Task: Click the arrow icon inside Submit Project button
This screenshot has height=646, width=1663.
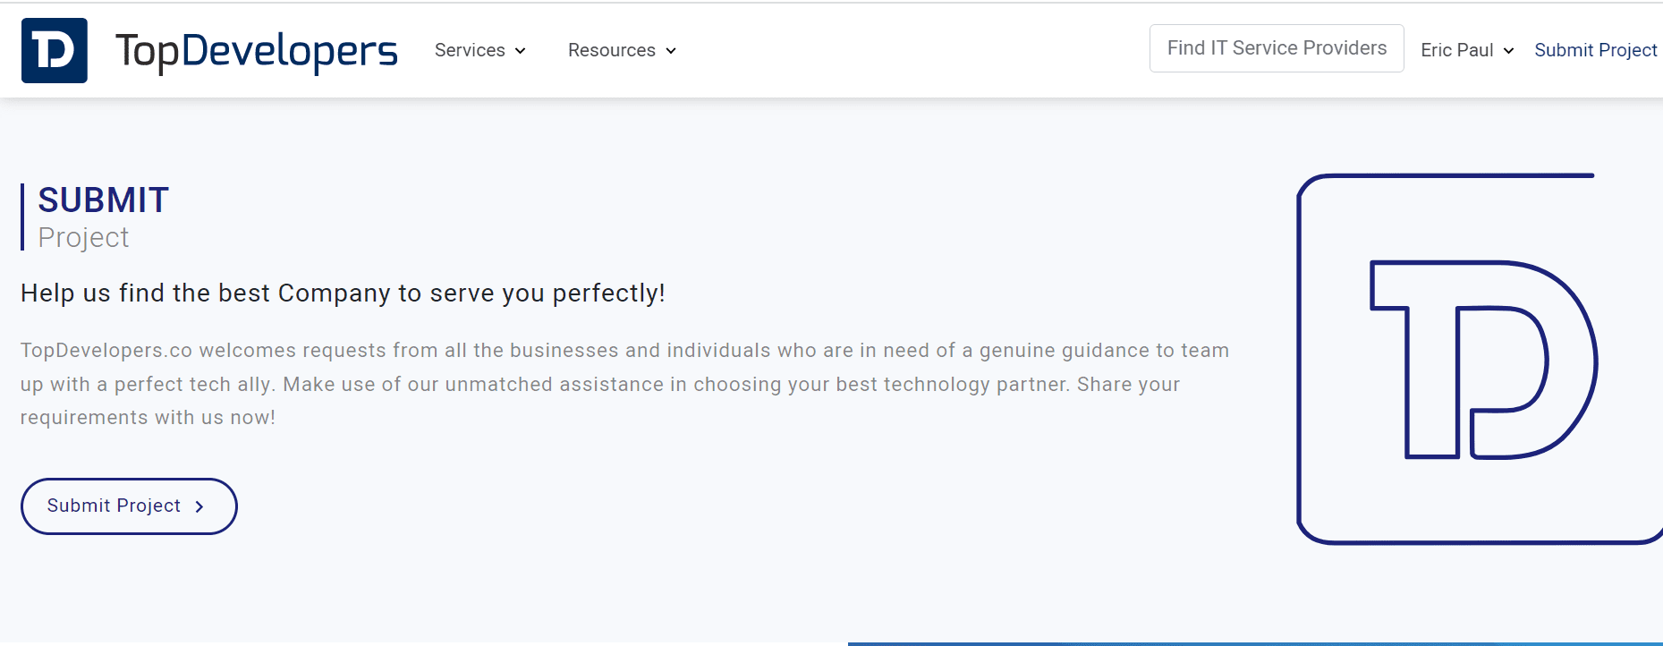Action: [x=199, y=506]
